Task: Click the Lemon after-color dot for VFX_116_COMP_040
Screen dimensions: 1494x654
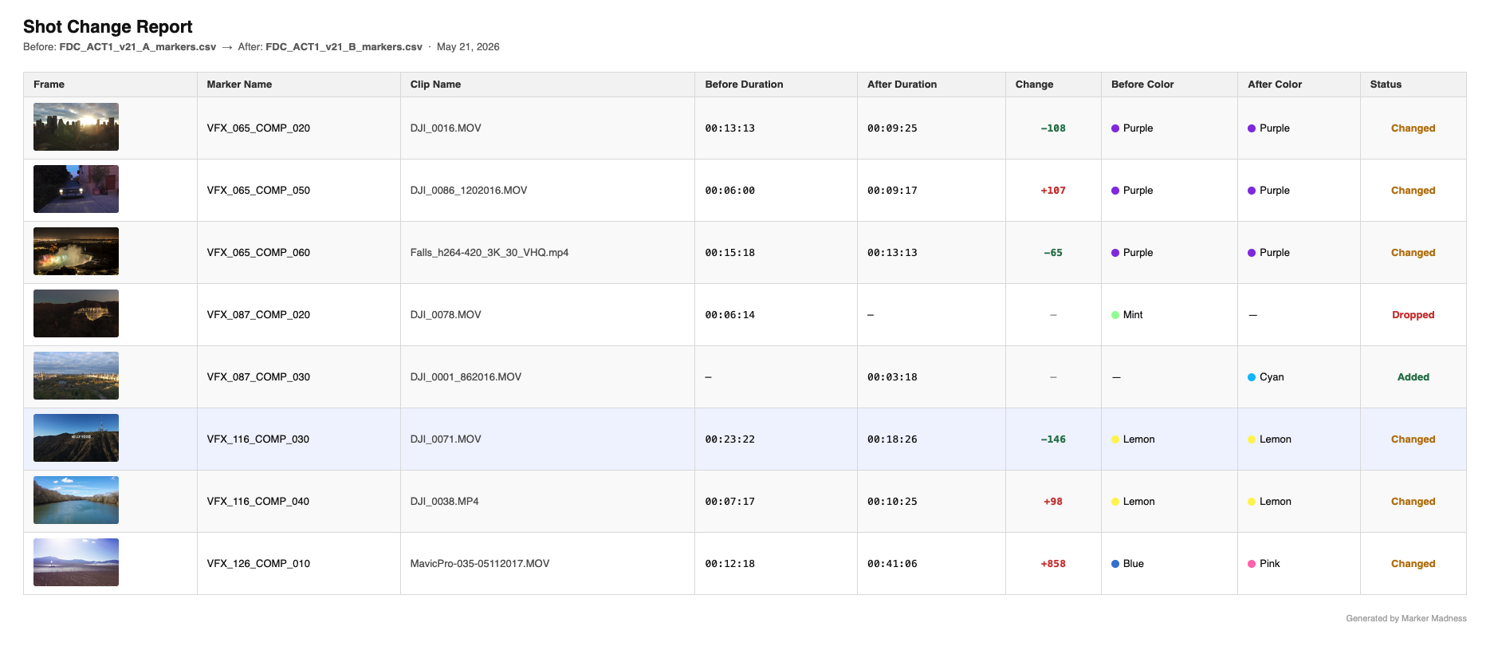Action: (x=1252, y=502)
